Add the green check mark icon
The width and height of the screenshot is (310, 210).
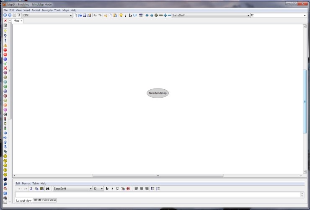click(x=5, y=64)
